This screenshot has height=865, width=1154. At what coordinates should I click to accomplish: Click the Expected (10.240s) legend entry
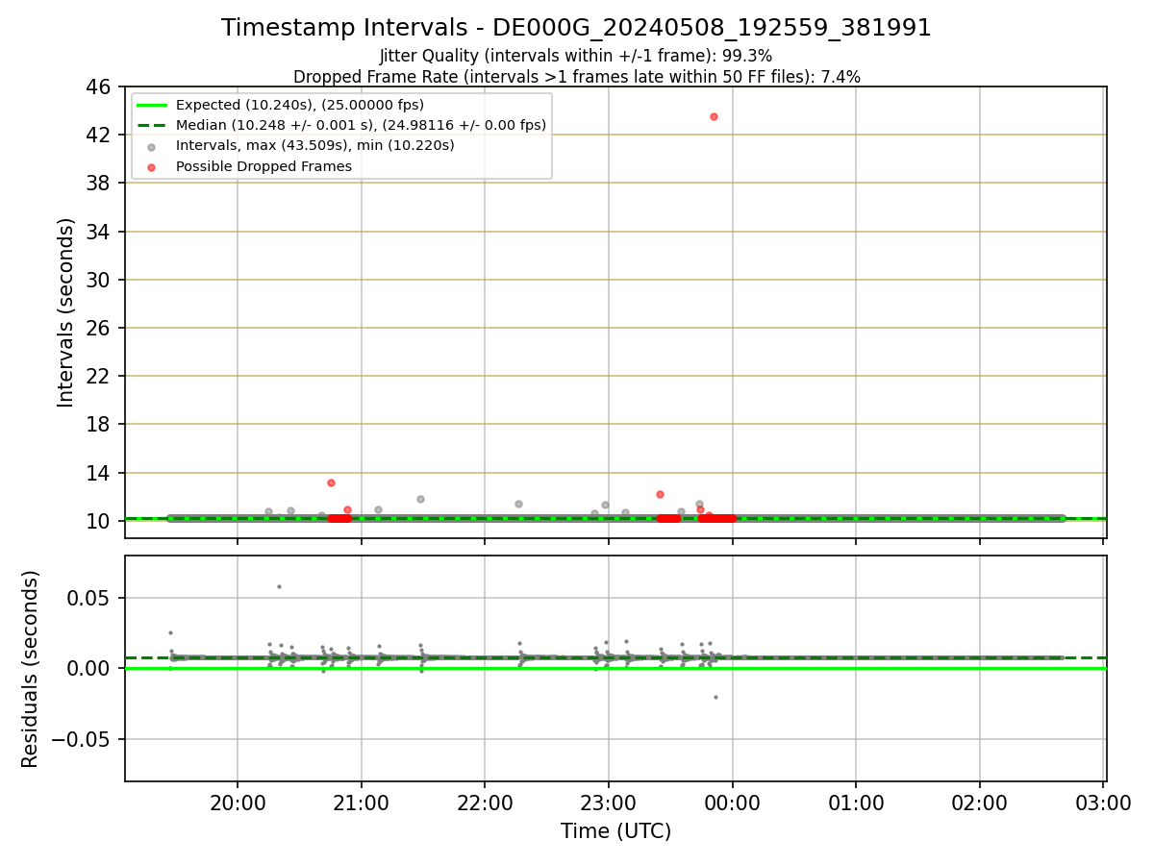tap(299, 105)
